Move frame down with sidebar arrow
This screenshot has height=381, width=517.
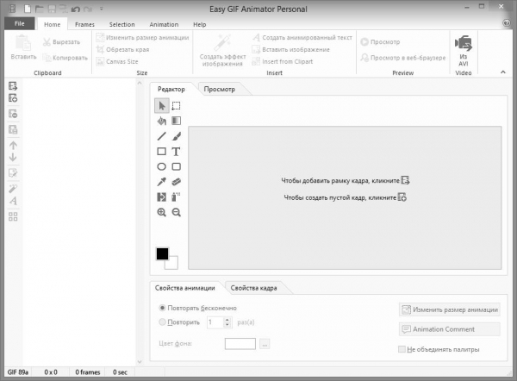[13, 157]
